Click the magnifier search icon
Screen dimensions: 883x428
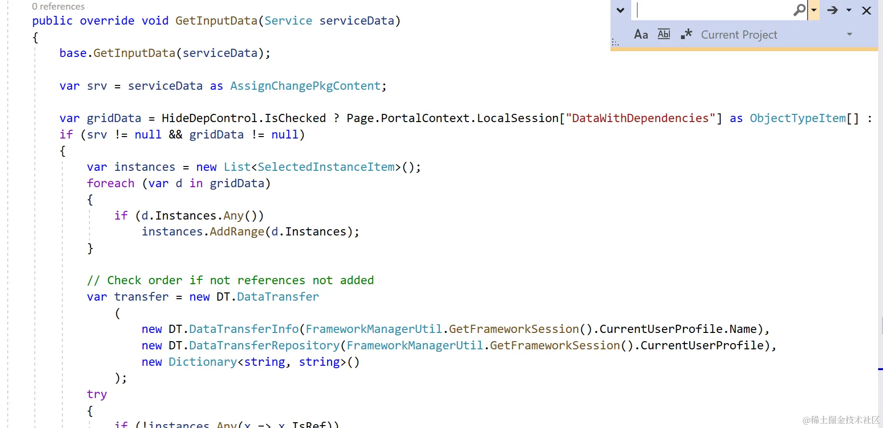[x=800, y=10]
